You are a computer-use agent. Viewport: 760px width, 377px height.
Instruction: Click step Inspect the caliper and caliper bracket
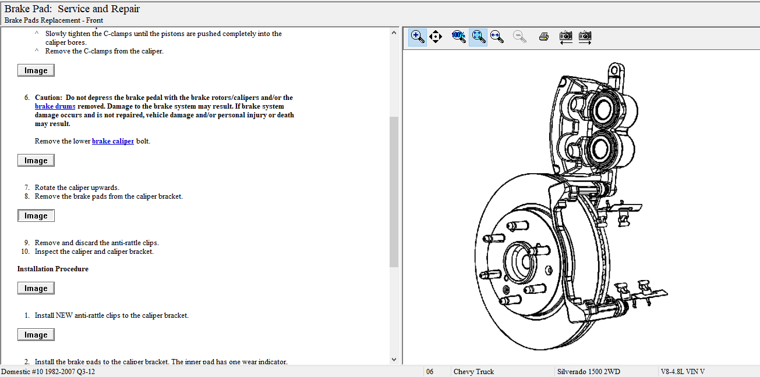pos(94,252)
